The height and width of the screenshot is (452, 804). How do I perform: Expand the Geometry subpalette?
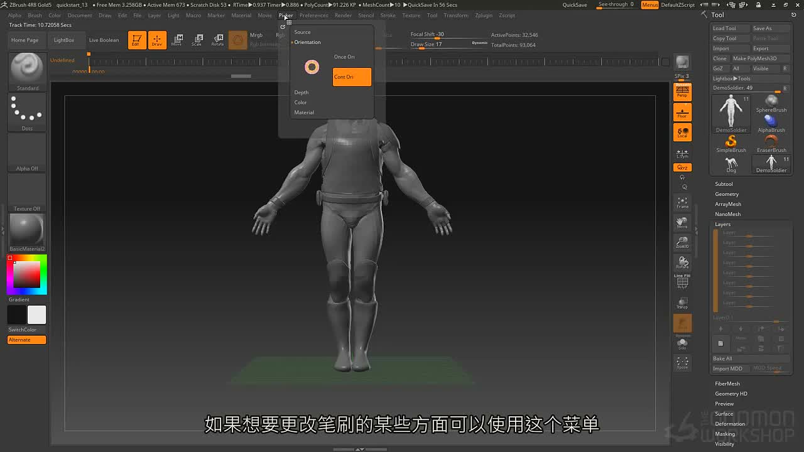[727, 194]
